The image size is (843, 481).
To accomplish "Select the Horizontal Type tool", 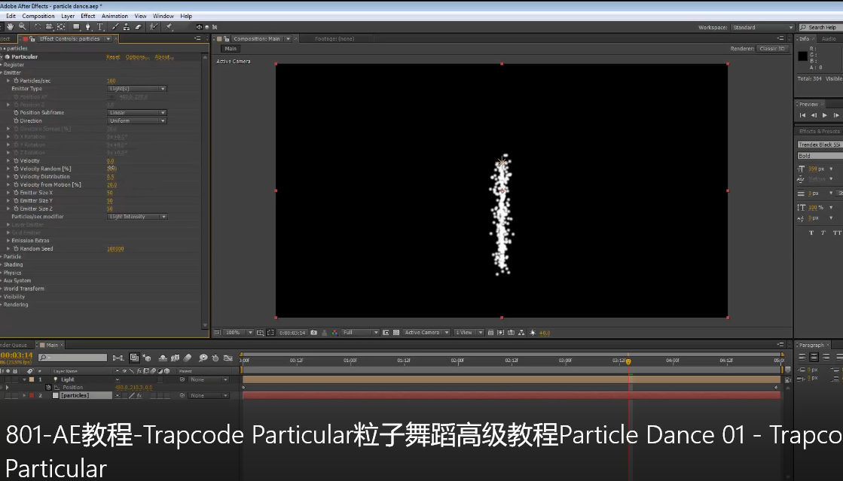I will (x=100, y=27).
